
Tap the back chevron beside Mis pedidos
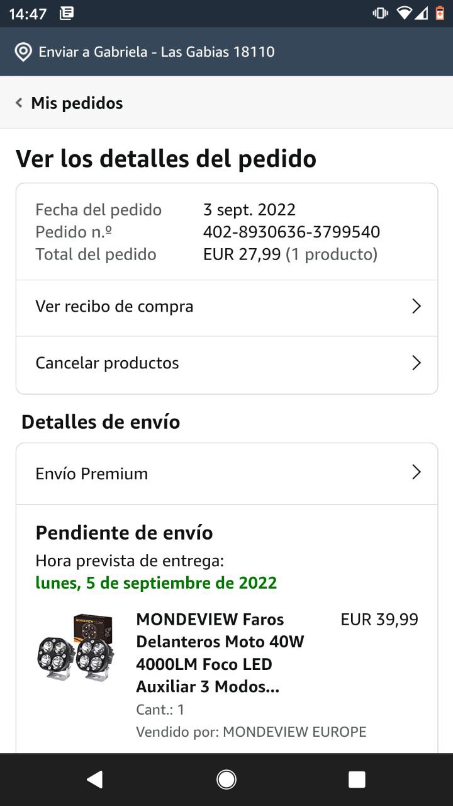(19, 103)
